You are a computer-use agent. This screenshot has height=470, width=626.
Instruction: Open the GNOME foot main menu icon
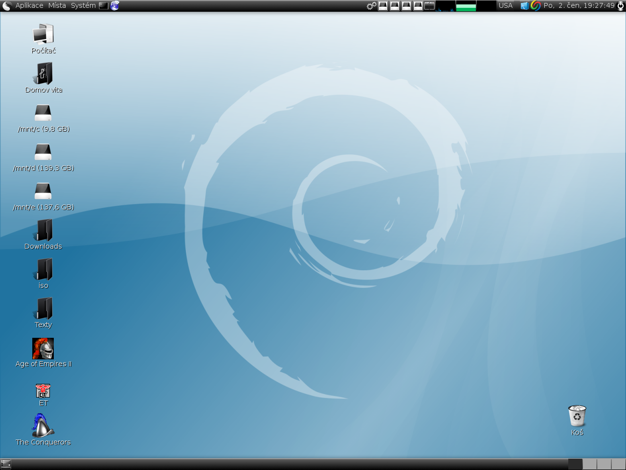[x=7, y=6]
